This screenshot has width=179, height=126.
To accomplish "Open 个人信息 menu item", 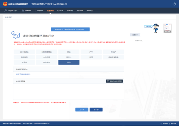I will pyautogui.click(x=60, y=11).
